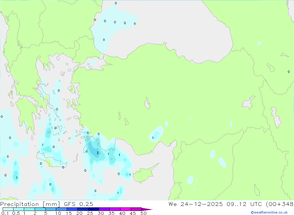Click the '3' precipitation value on the map
Image resolution: width=294 pixels, height=215 pixels.
click(98, 153)
